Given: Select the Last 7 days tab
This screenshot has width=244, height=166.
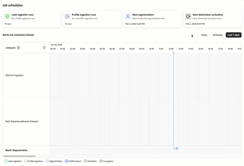Looking at the screenshot, I should pyautogui.click(x=234, y=35).
